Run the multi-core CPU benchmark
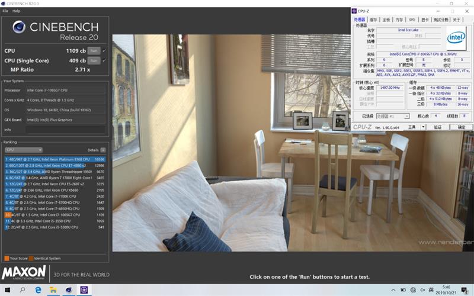 click(93, 51)
